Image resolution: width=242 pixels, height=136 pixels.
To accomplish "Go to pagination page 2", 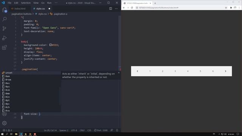I will (x=163, y=71).
